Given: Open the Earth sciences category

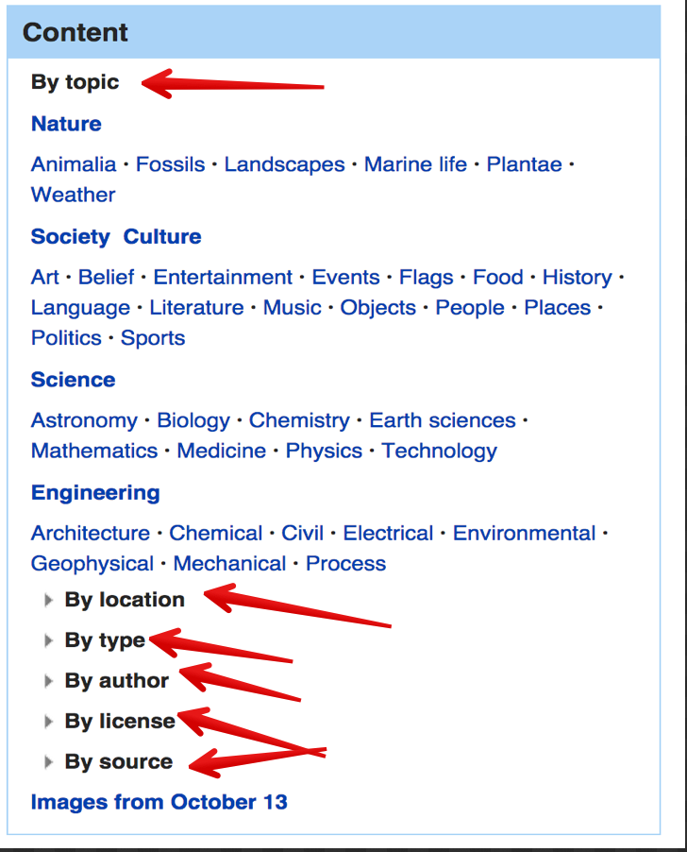Looking at the screenshot, I should (x=442, y=420).
